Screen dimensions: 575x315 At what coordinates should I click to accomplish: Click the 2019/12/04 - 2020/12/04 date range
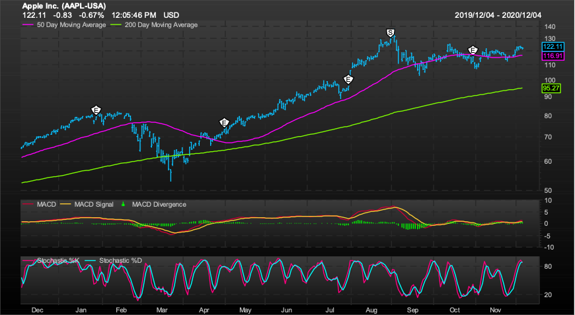(498, 15)
